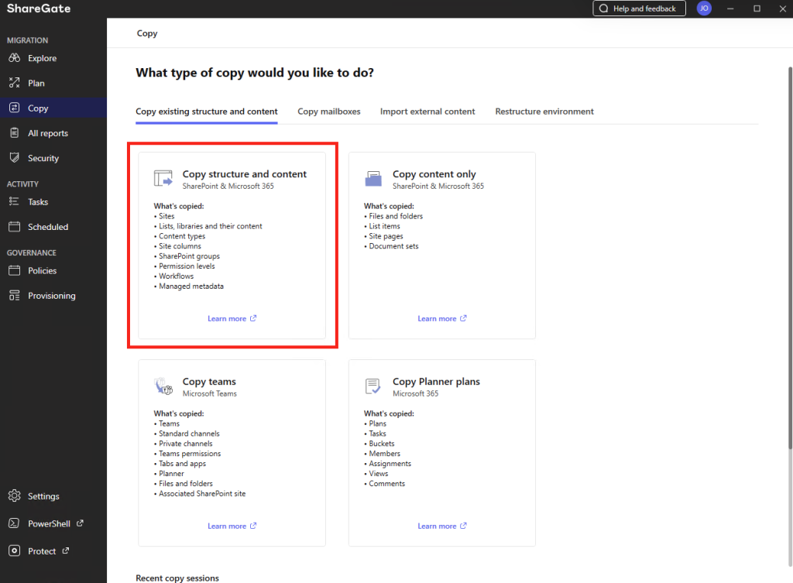Click the All reports icon
The height and width of the screenshot is (583, 793).
(x=14, y=133)
